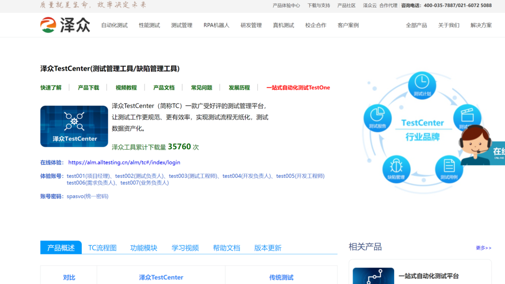The image size is (505, 284).
Task: Click the 泽众TestCenter(测试管理工具/缺陷管理工具) page heading
Action: coord(110,68)
